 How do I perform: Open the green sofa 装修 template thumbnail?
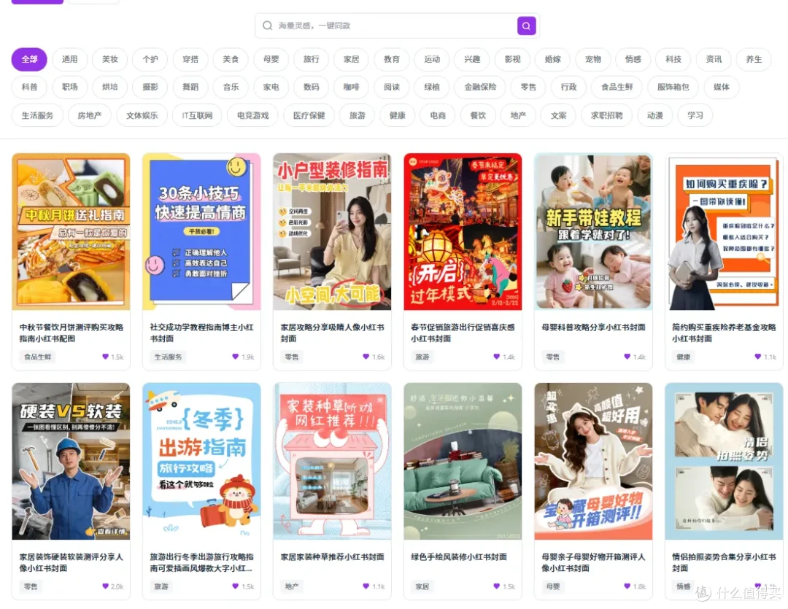click(463, 461)
